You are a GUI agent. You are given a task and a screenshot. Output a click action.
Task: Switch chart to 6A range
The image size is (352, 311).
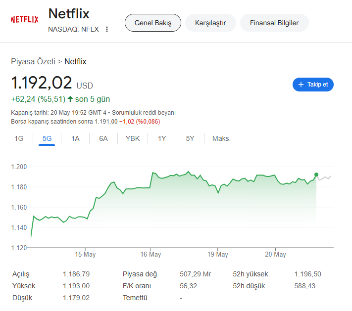[103, 138]
